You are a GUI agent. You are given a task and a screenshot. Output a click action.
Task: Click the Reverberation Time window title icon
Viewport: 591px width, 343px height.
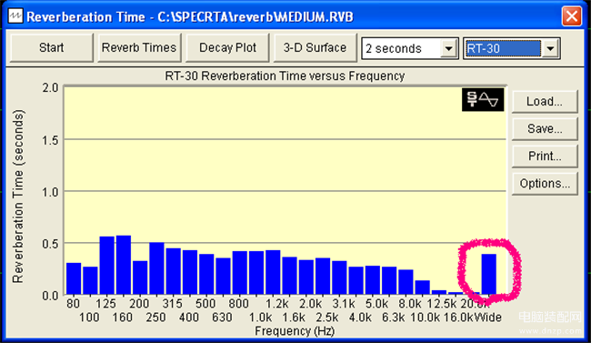[x=15, y=16]
